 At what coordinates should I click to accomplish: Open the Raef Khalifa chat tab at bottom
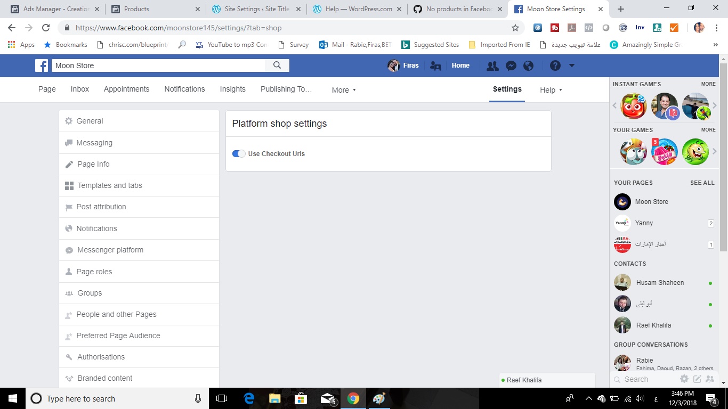tap(547, 380)
